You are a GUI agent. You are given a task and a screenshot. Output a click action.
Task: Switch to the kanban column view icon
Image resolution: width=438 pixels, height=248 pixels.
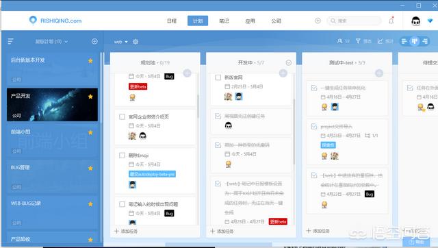pos(415,41)
